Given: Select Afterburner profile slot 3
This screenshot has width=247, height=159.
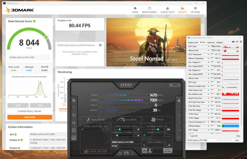Looking at the screenshot, I should click(179, 123).
